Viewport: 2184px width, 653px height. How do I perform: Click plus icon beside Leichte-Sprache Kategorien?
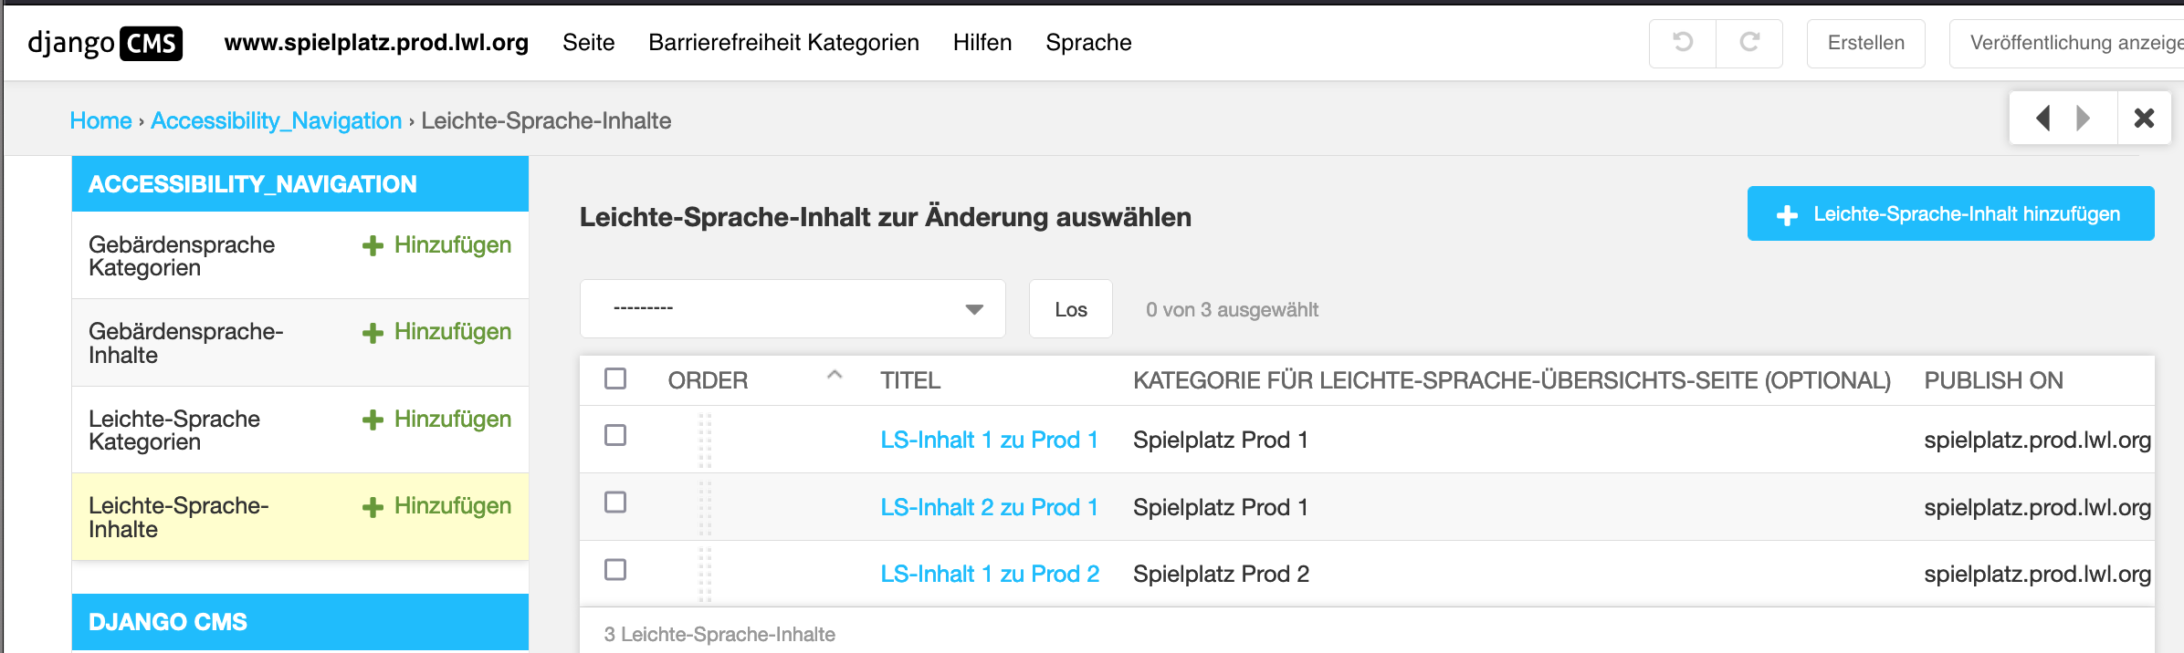(373, 420)
